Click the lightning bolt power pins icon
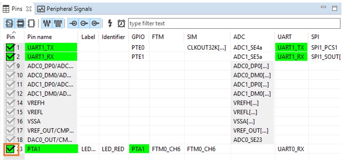This screenshot has width=344, height=167. click(x=110, y=23)
